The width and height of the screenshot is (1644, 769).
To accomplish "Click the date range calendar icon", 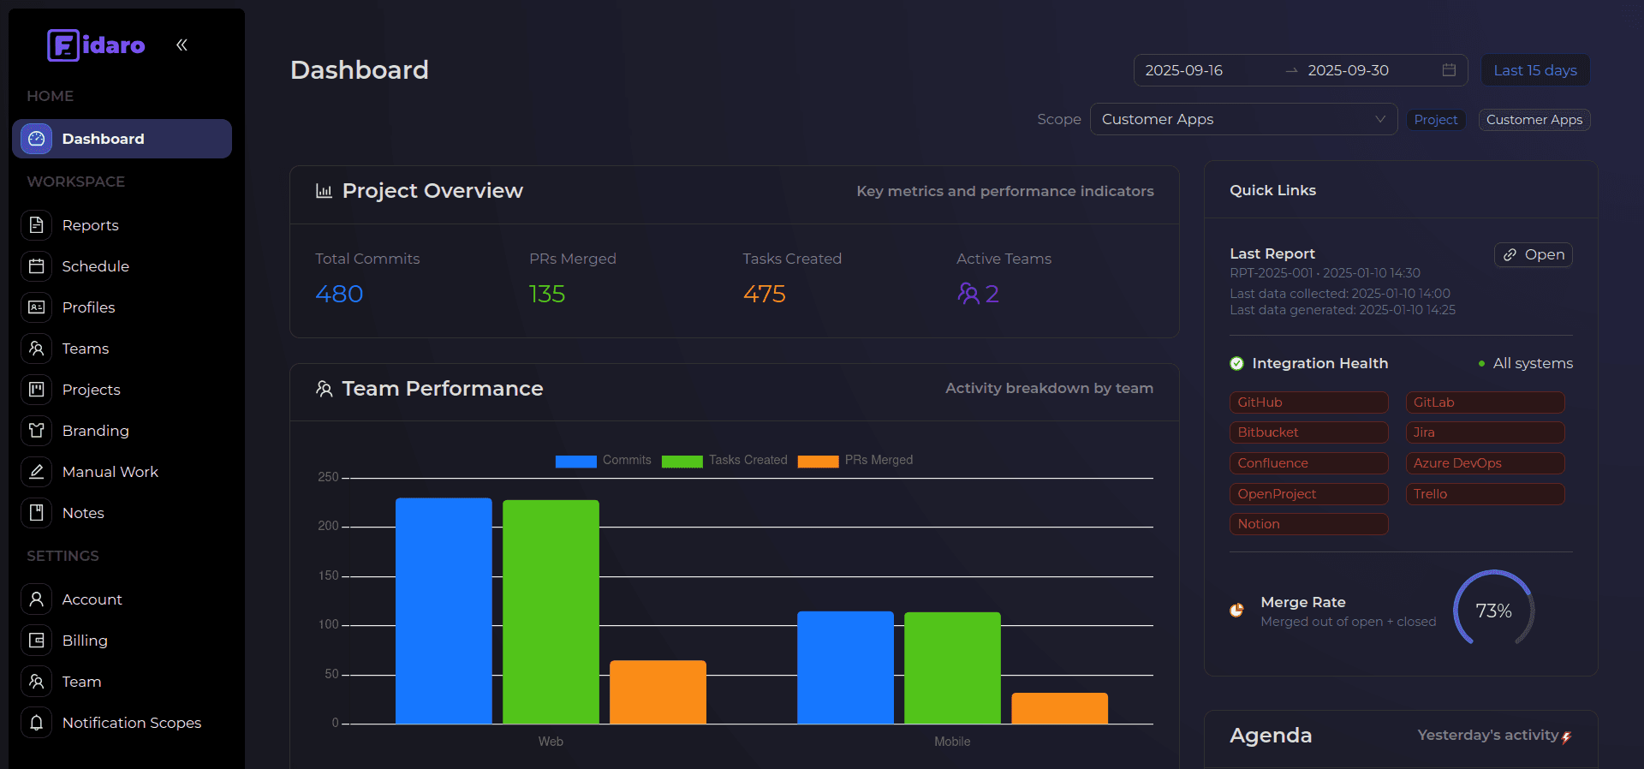I will click(x=1449, y=70).
